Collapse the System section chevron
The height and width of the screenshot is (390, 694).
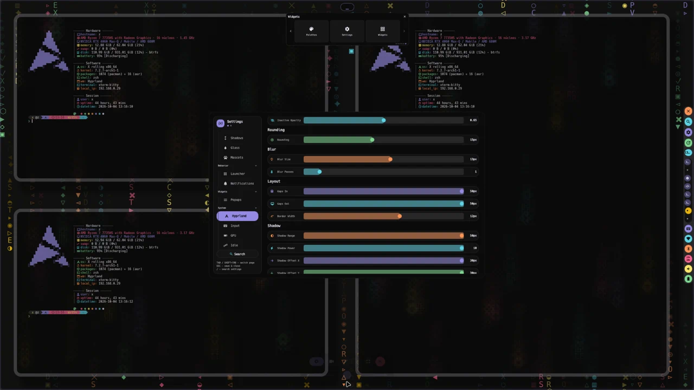point(256,208)
